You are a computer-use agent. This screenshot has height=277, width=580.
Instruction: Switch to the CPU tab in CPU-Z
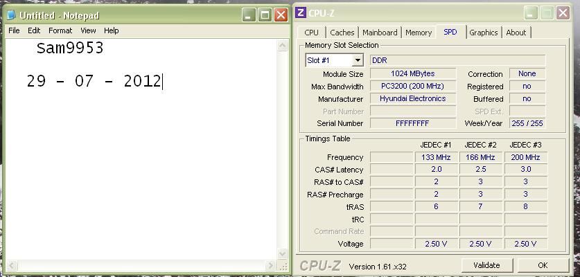[311, 33]
